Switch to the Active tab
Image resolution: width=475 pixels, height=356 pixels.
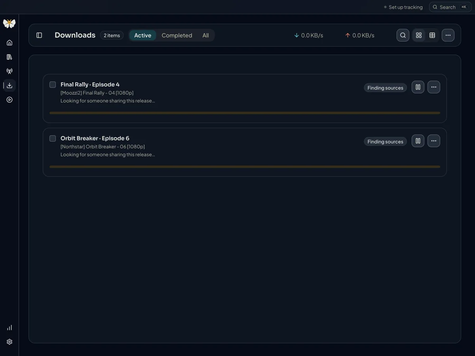pos(143,35)
